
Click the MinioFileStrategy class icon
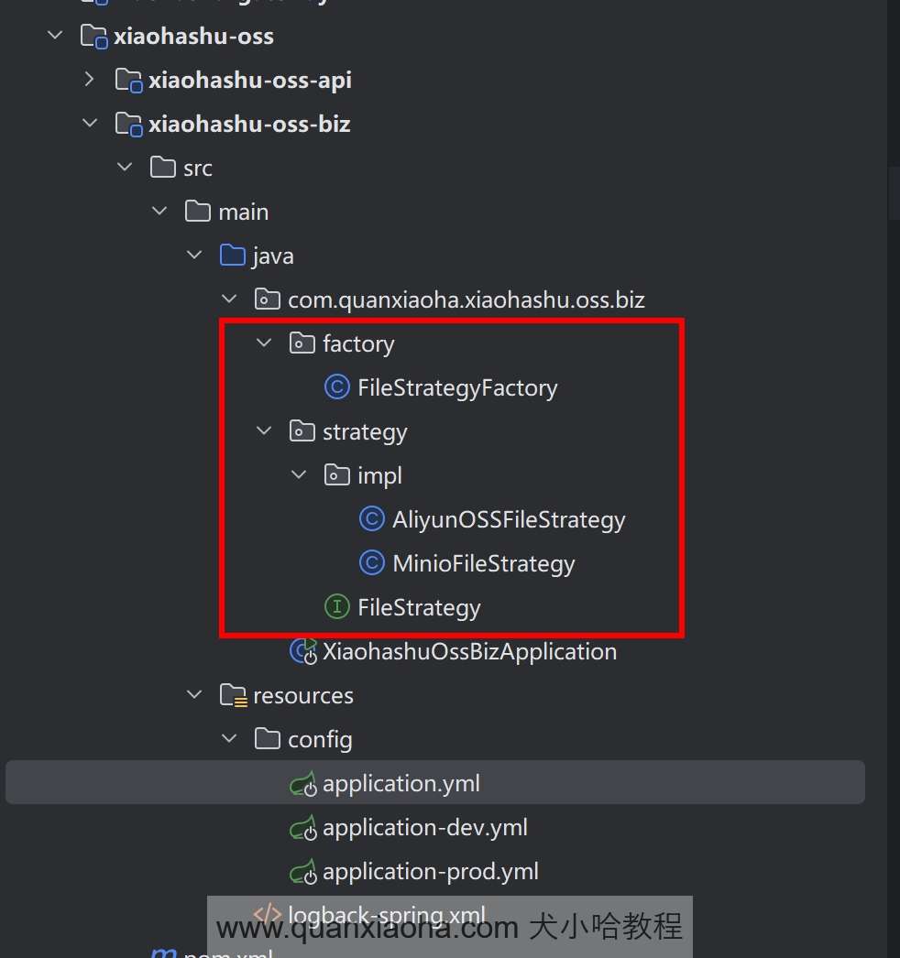click(x=371, y=562)
